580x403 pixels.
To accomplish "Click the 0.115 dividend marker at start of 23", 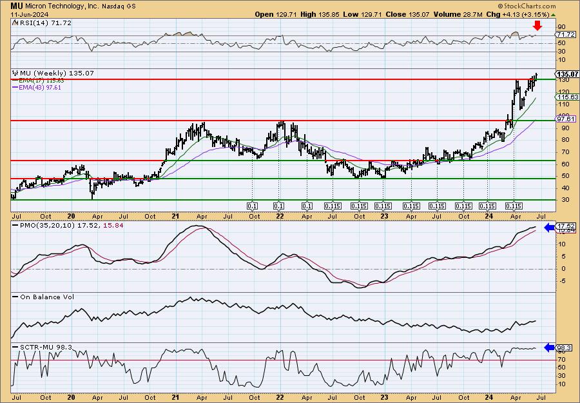I will tap(383, 206).
